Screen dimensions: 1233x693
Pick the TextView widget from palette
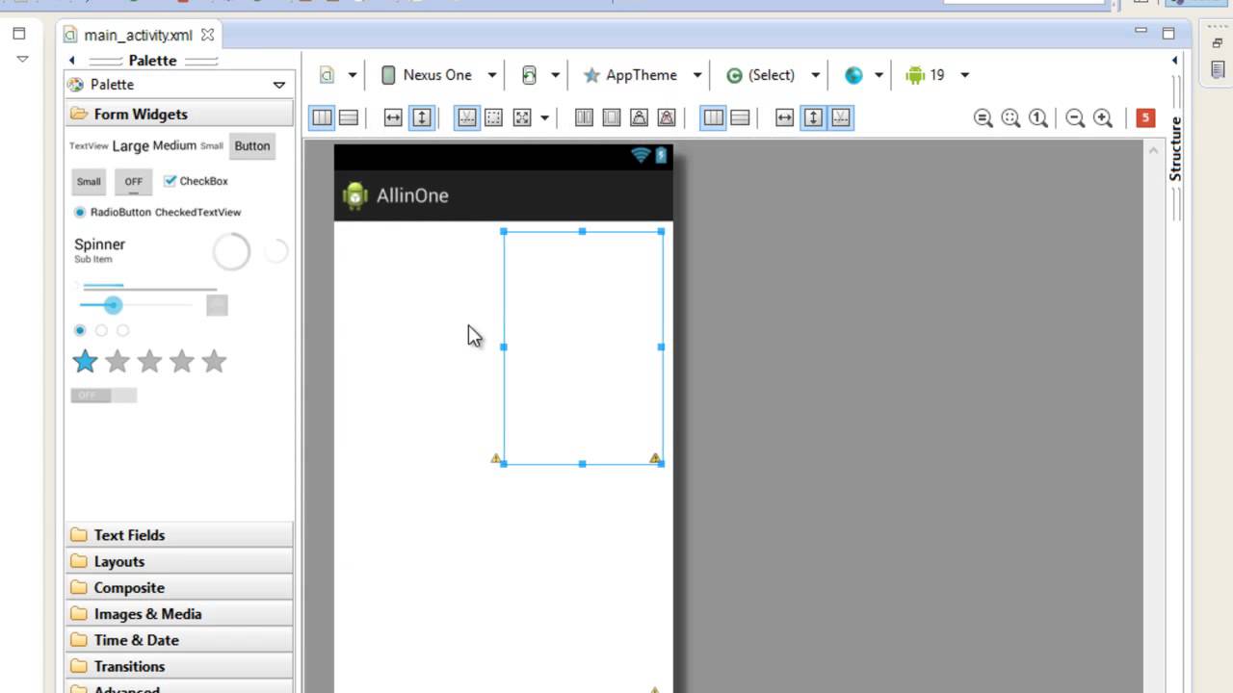click(x=89, y=146)
